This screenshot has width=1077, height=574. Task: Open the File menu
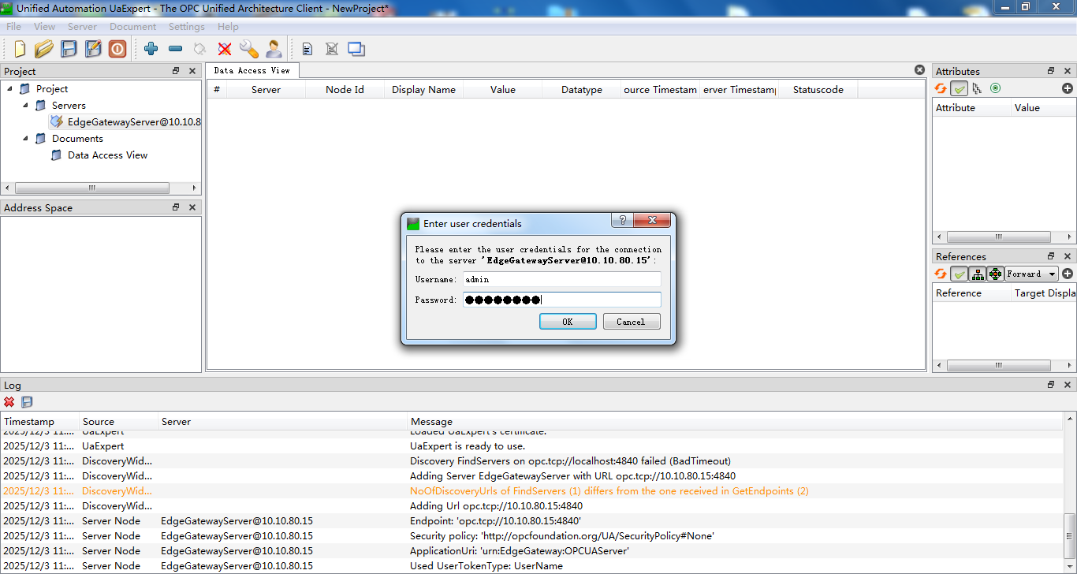point(14,27)
